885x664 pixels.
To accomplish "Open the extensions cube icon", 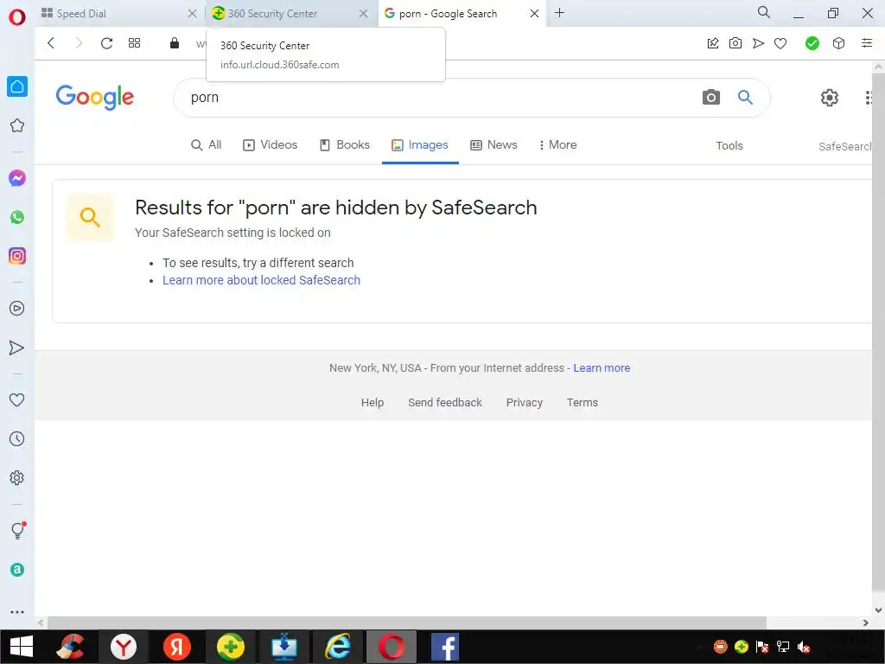I will click(x=838, y=43).
